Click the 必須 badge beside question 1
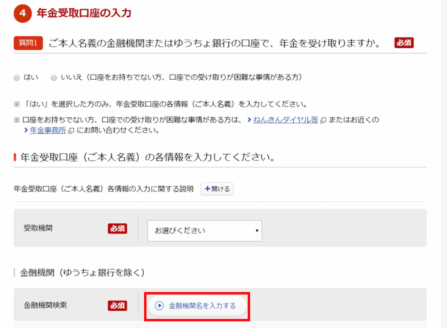This screenshot has height=328, width=447. (x=404, y=43)
